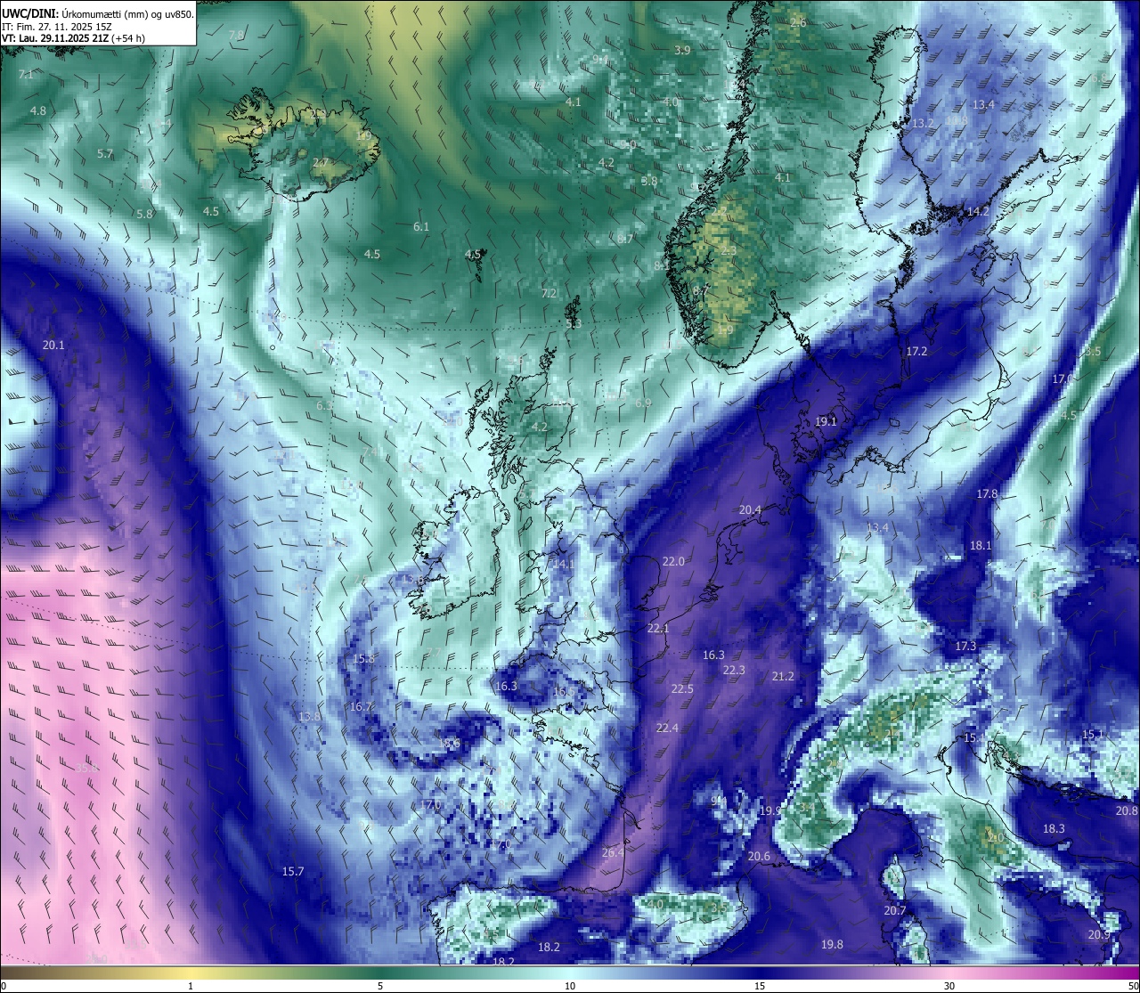Click the title 'UWC/DINI: Úrkomumætti (mm) og uv850.'
Viewport: 1140px width, 993px height.
click(97, 13)
